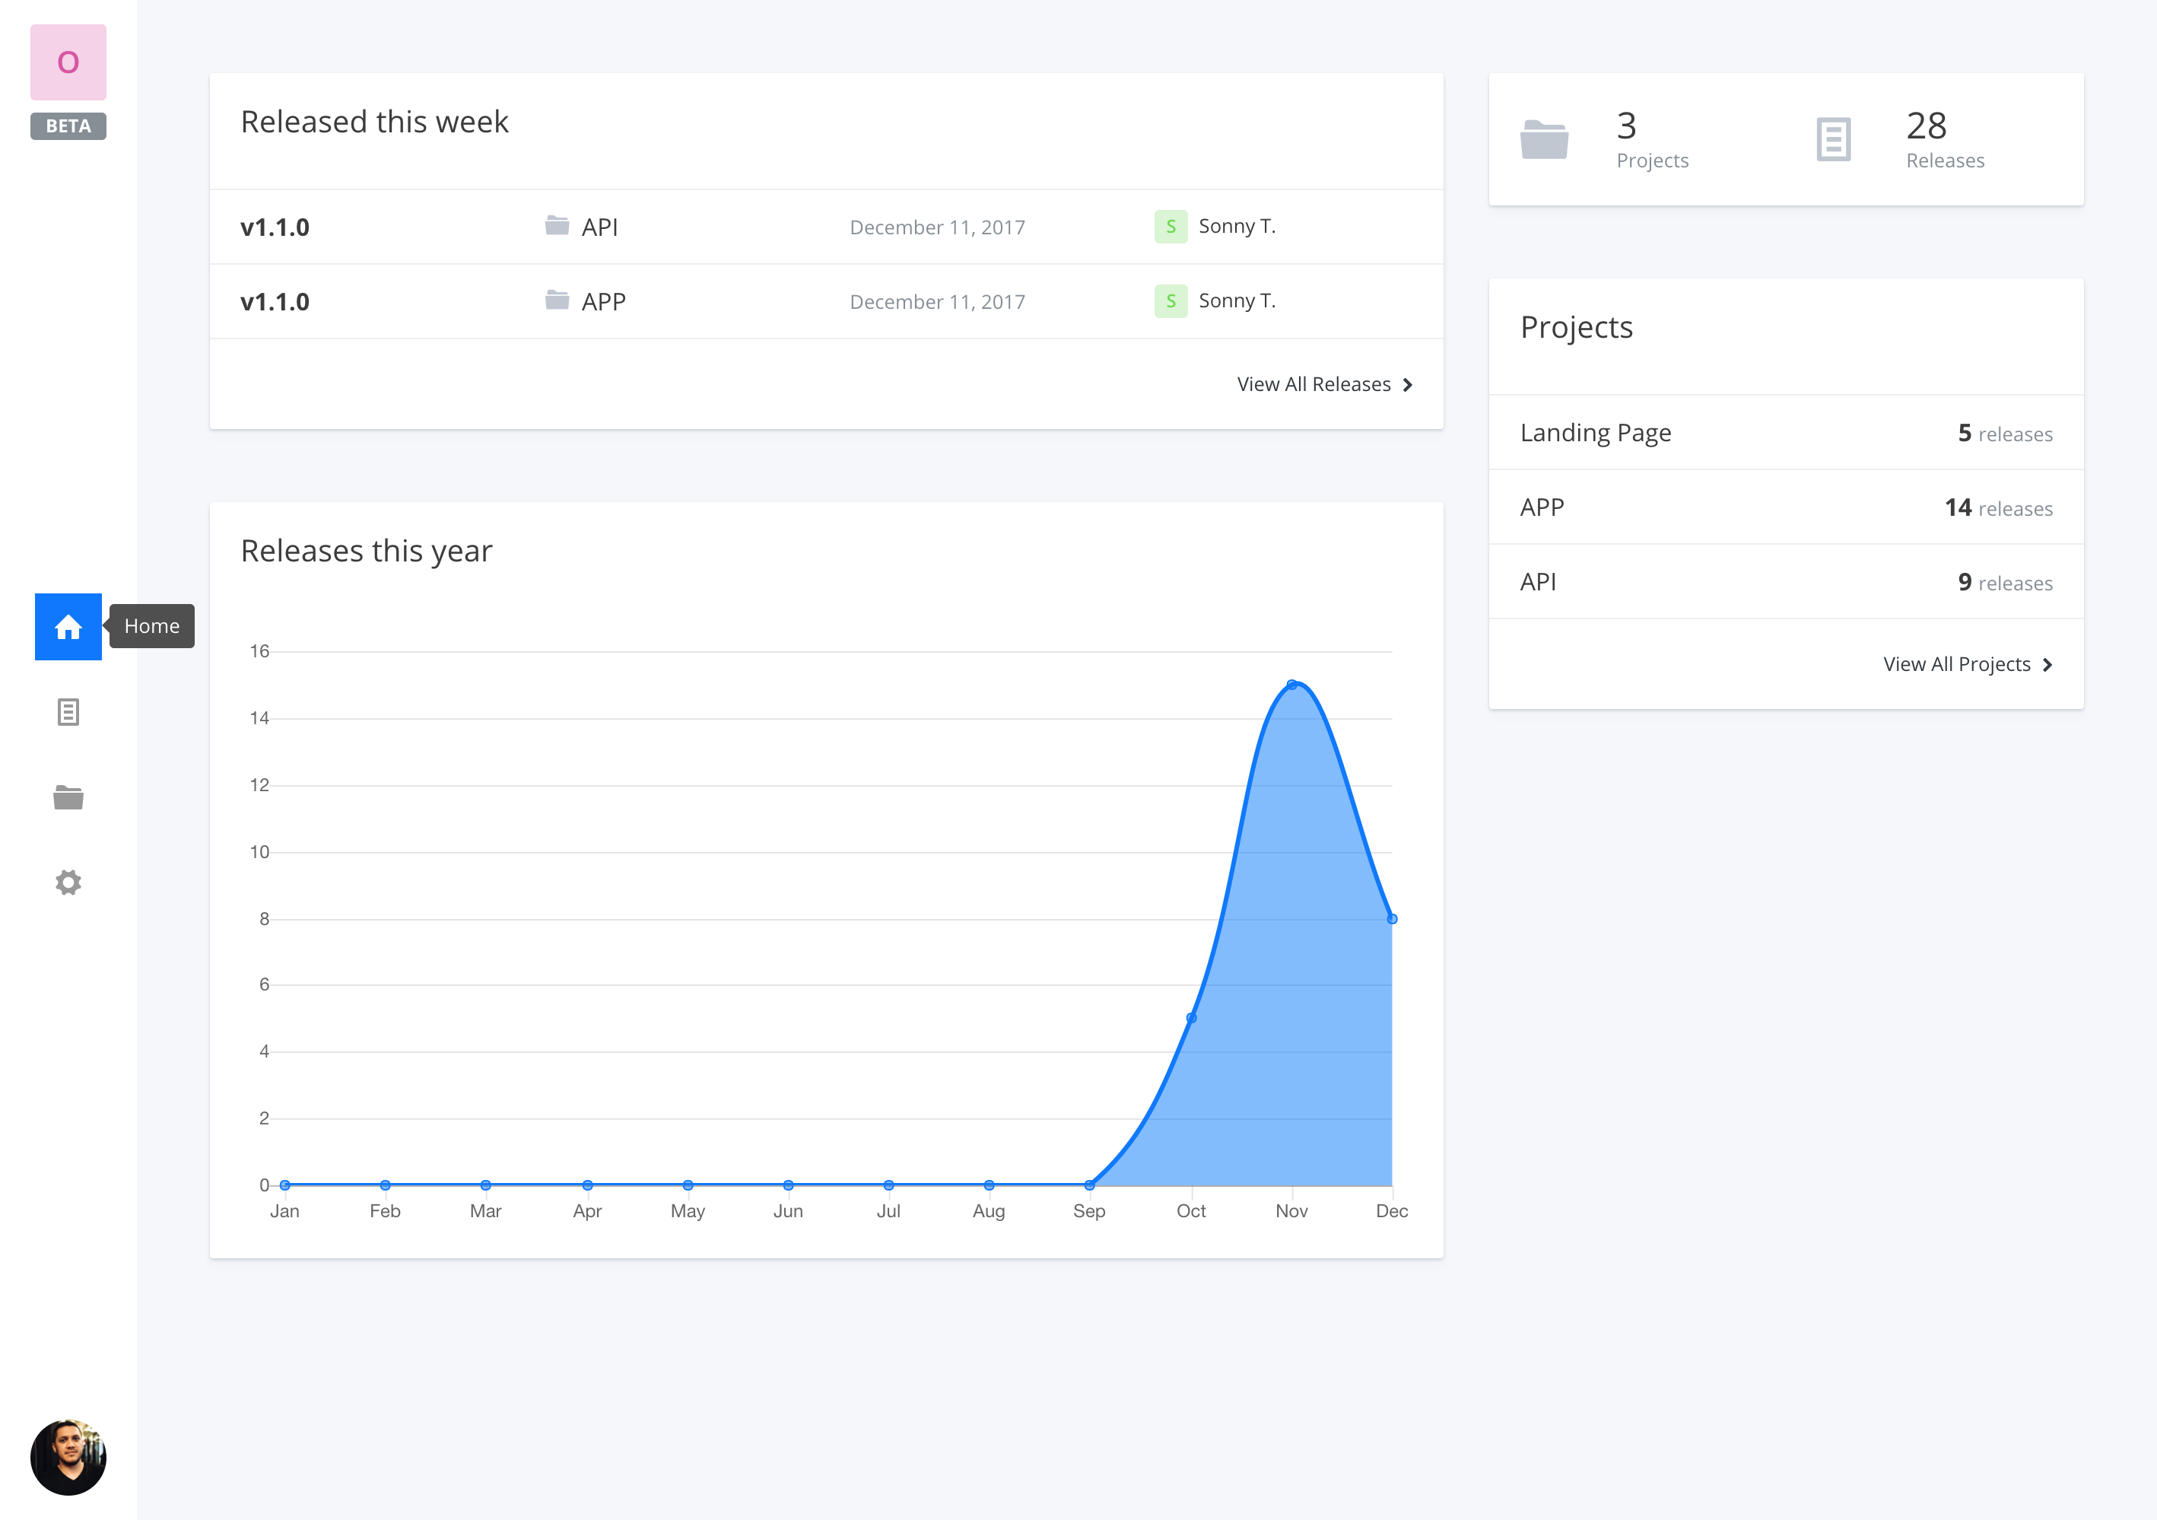Open the Settings gear icon in sidebar
The height and width of the screenshot is (1520, 2157).
point(68,882)
